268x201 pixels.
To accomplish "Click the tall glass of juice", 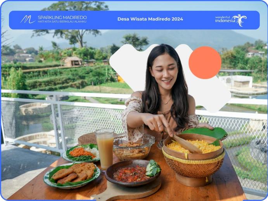I will [x=105, y=150].
